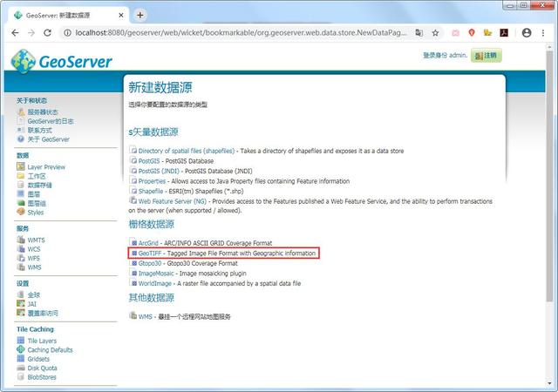Open WMS service settings in sidebar
The width and height of the screenshot is (558, 392).
pos(35,267)
